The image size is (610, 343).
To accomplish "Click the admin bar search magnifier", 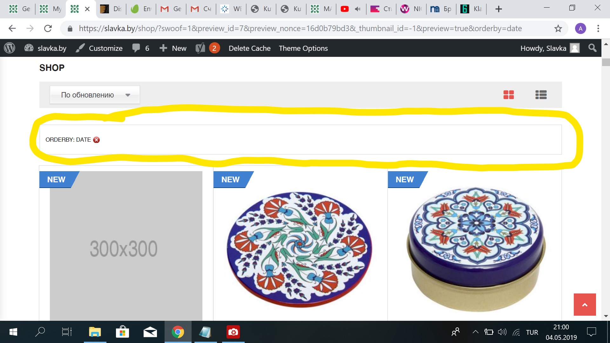I will [592, 48].
